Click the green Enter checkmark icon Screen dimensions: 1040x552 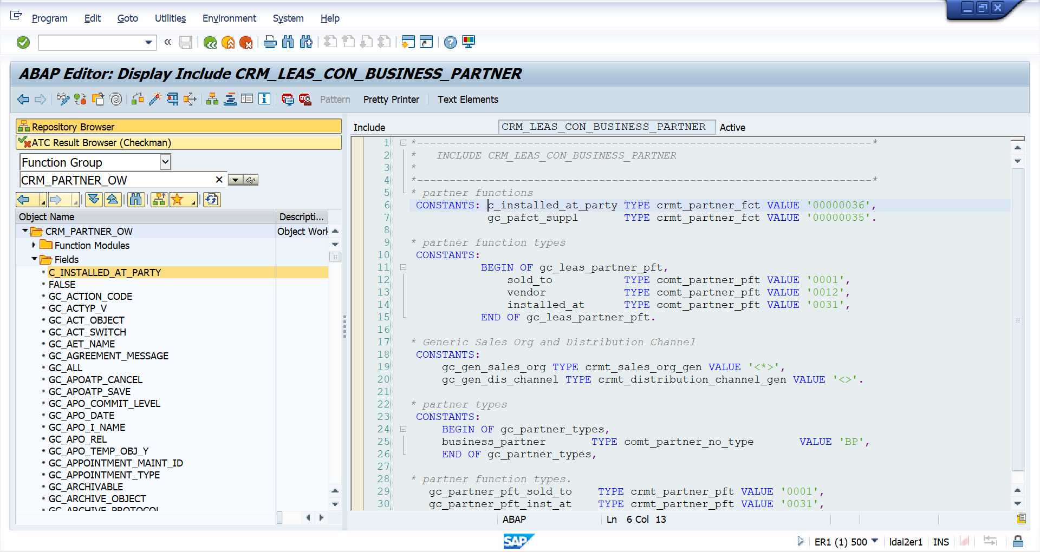23,42
